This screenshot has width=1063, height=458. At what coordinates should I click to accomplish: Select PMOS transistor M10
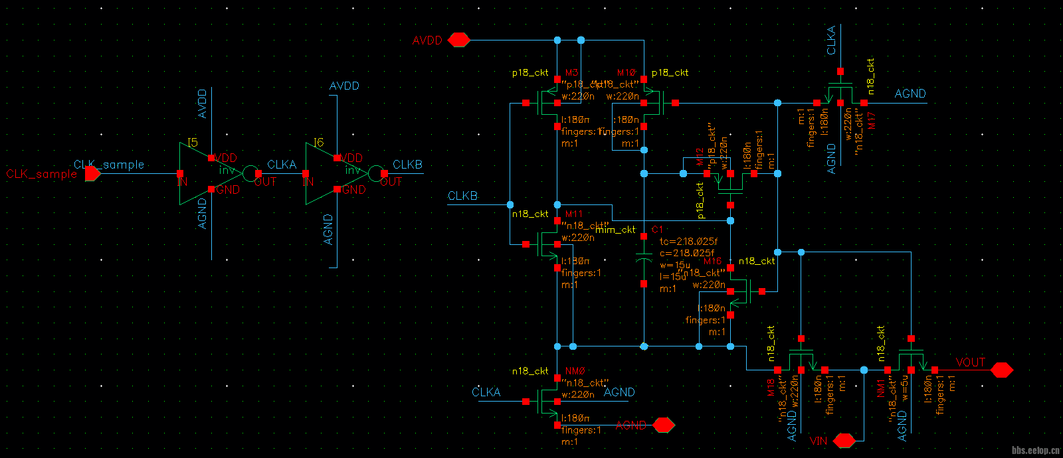655,103
